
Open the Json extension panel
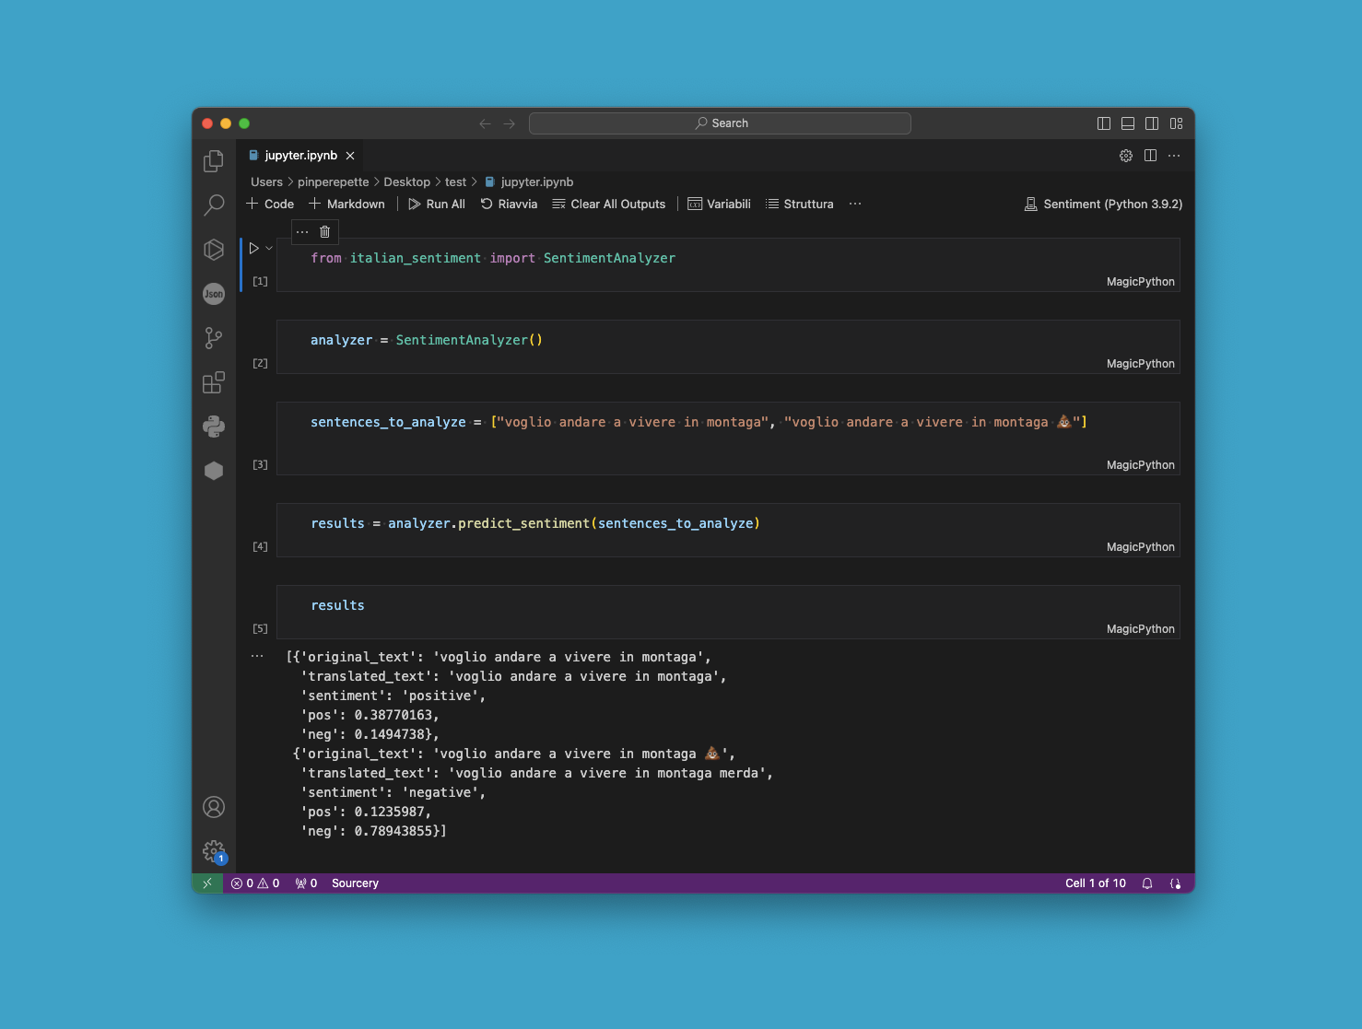tap(214, 294)
